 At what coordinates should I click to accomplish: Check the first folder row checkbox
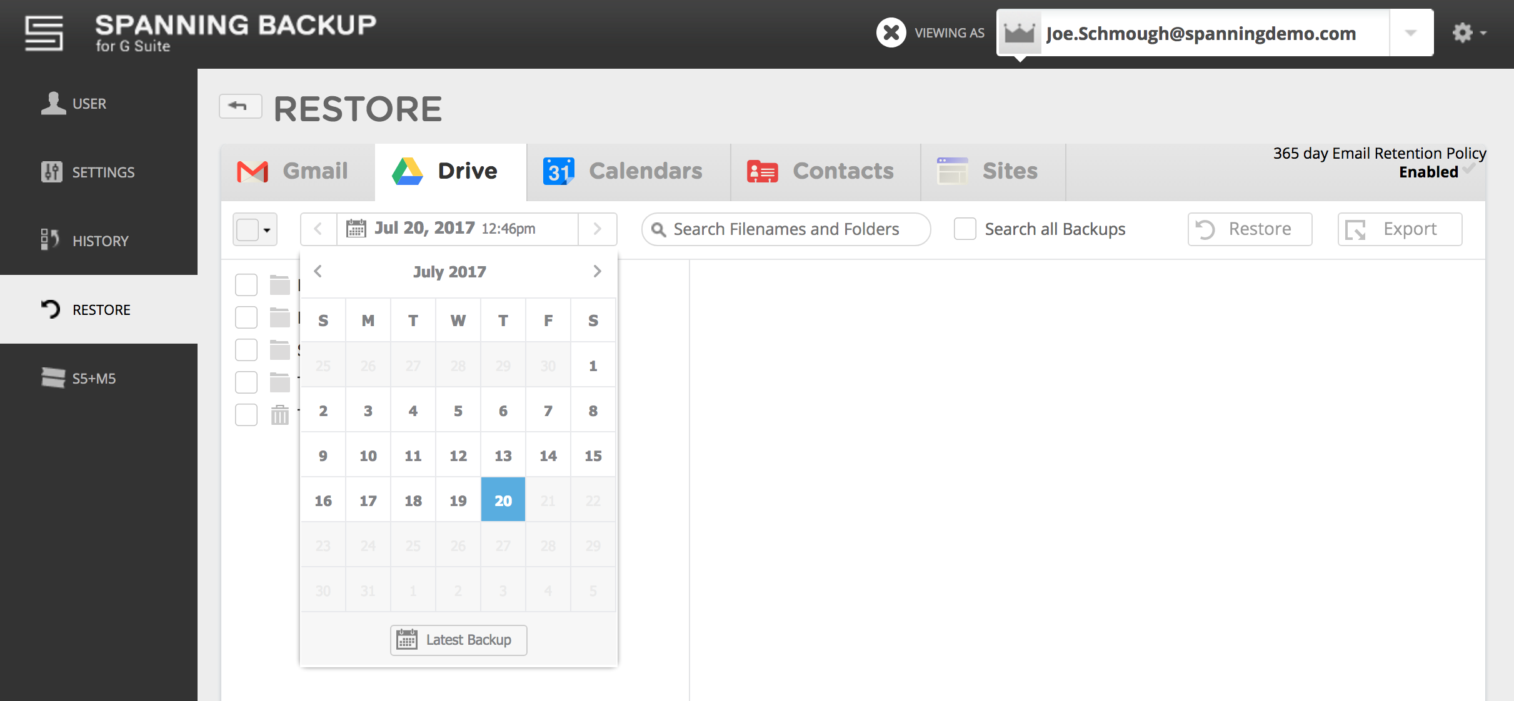pyautogui.click(x=246, y=285)
